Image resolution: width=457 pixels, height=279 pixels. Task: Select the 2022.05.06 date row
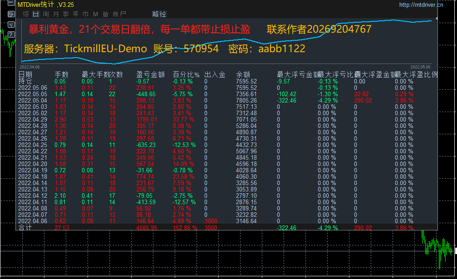[x=33, y=88]
